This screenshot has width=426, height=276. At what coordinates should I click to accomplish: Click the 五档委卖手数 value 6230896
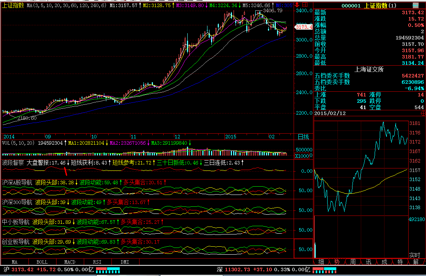pos(413,82)
